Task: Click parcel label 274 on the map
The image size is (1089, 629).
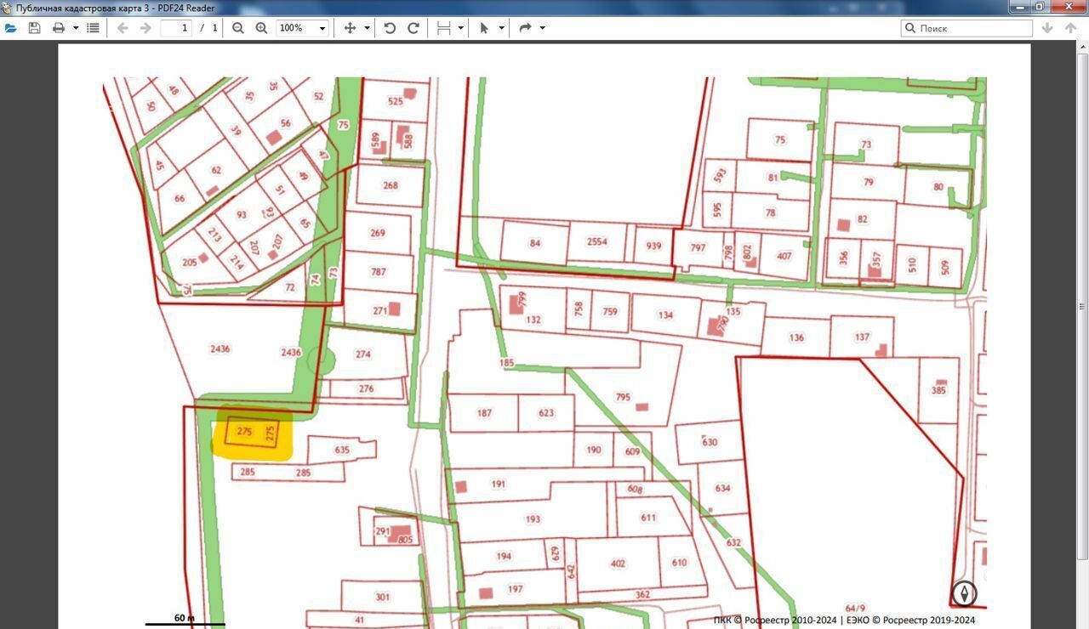Action: coord(363,354)
